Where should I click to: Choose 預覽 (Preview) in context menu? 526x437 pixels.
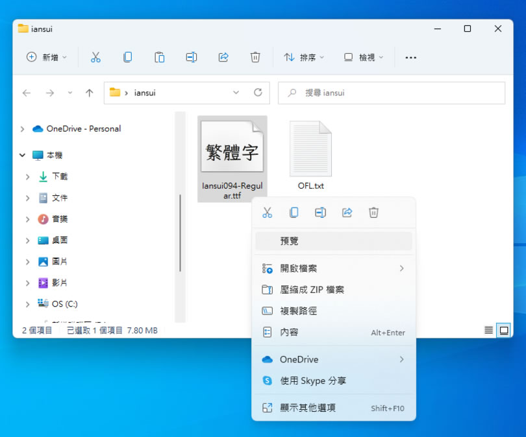(x=333, y=241)
